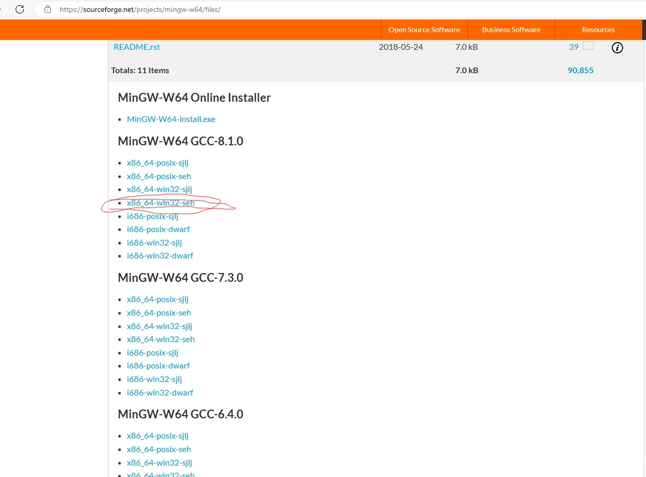
Task: Open GCC-7.3.0 i686-win32-dwarf link
Action: (160, 392)
